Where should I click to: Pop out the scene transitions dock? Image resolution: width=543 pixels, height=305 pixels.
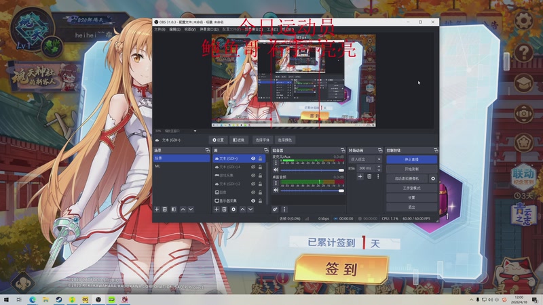click(x=380, y=150)
